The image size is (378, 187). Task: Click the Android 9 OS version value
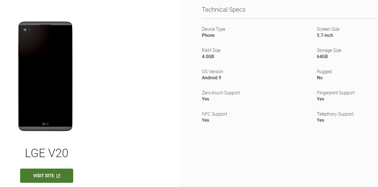click(x=211, y=78)
